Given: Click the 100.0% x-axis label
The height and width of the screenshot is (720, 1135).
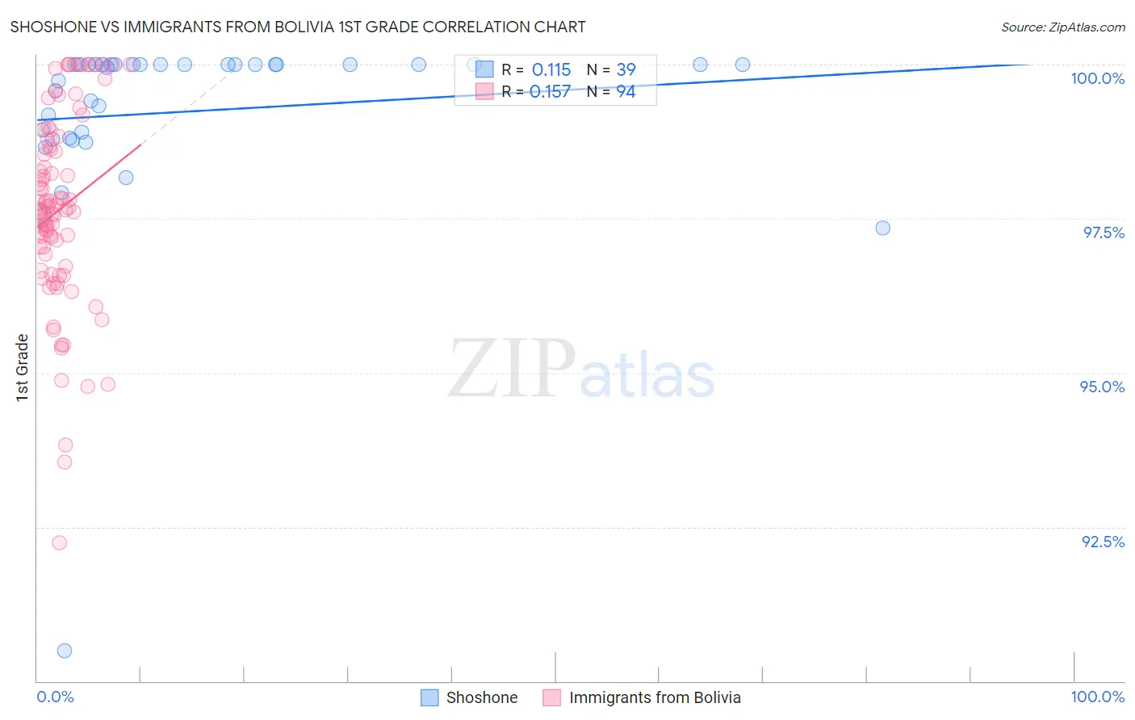Looking at the screenshot, I should click(1097, 697).
